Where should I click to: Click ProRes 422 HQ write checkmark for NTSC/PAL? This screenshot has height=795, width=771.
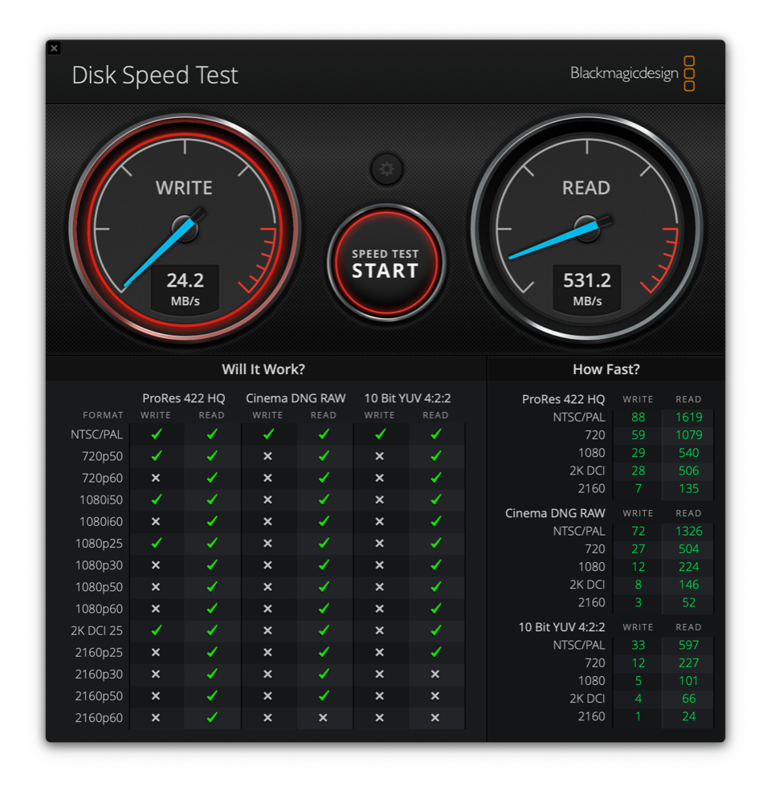tap(157, 434)
